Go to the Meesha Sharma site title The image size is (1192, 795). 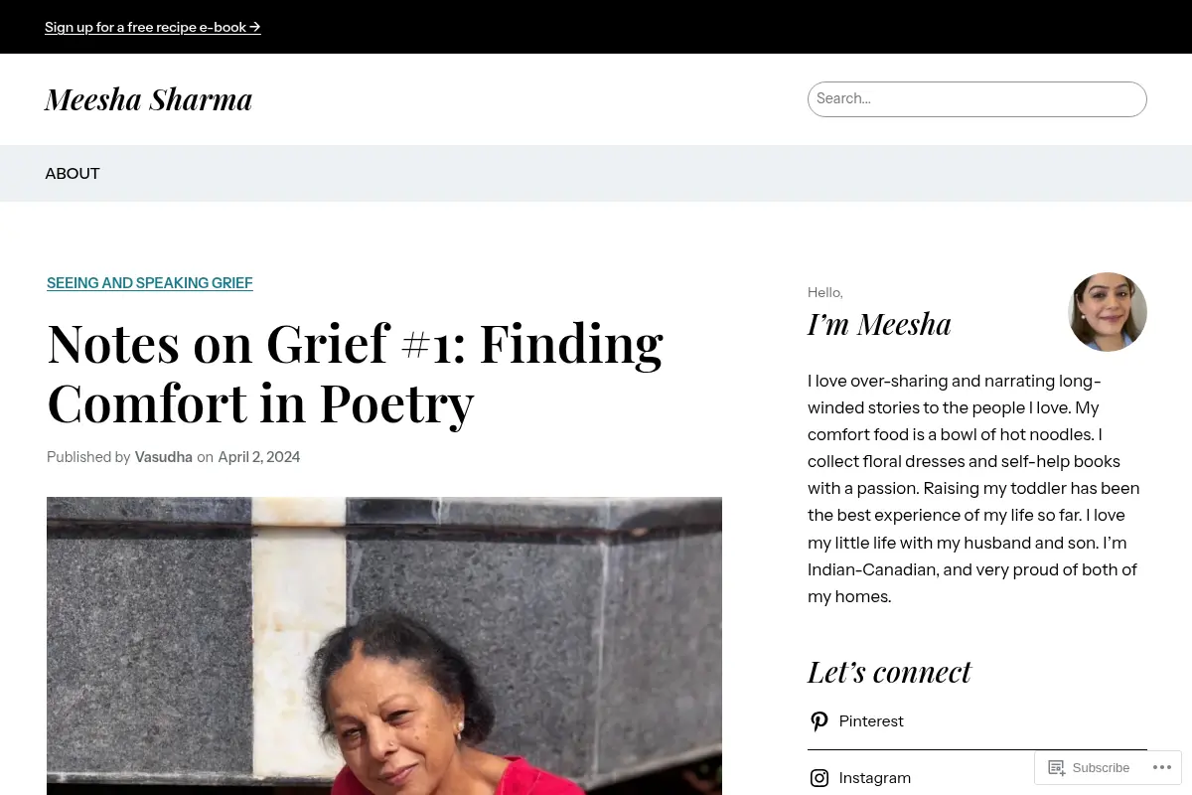[x=148, y=99]
